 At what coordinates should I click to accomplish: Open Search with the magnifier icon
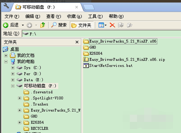click(59, 25)
